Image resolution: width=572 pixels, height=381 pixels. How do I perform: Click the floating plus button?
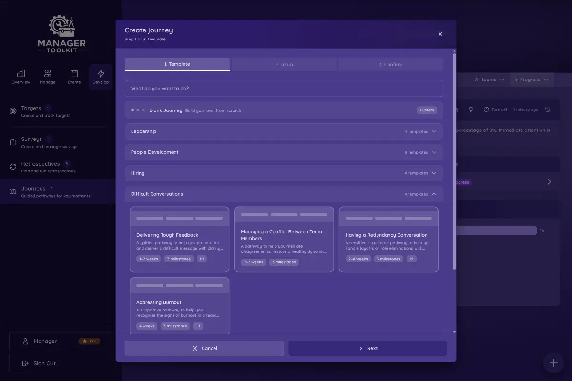[553, 363]
